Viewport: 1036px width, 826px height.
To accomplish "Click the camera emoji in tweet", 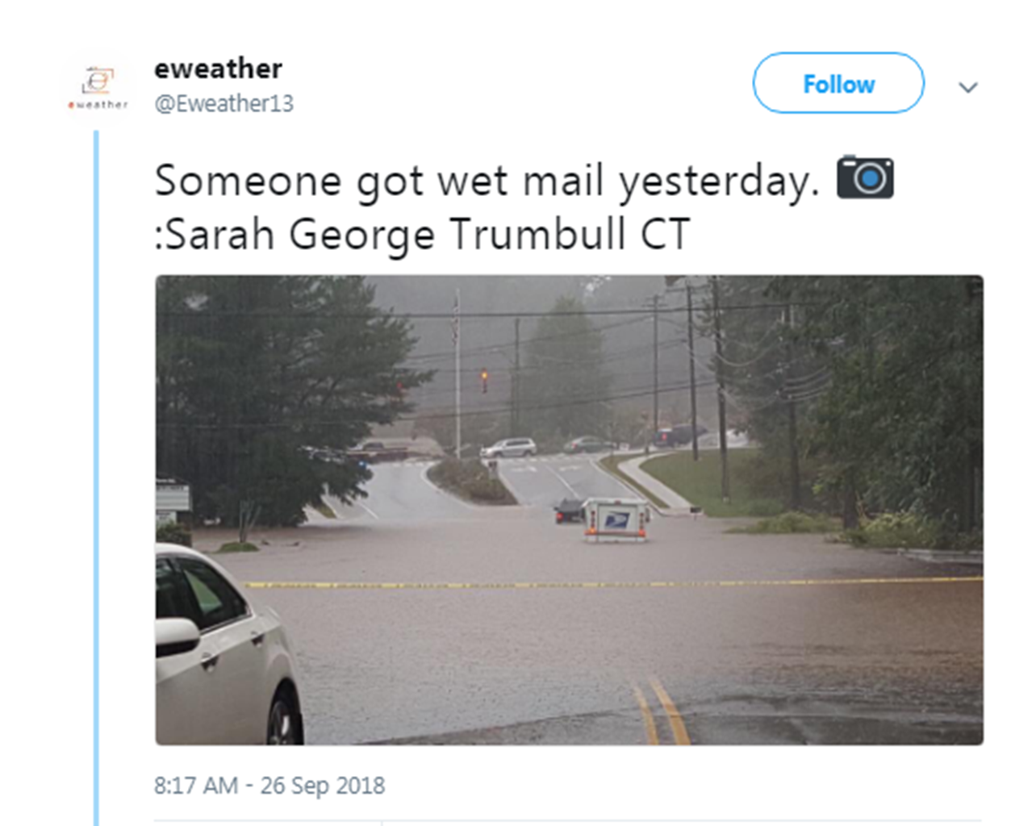I will 865,177.
